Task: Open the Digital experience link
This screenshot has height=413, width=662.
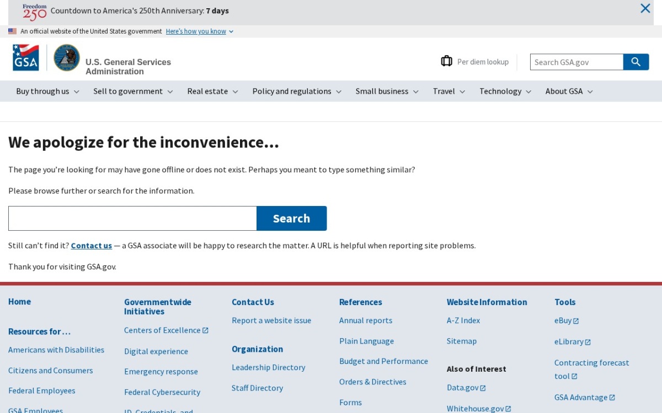Action: tap(156, 351)
